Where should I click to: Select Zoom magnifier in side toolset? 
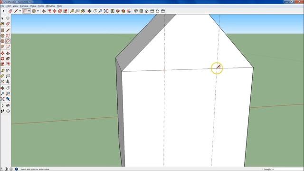[x=2, y=94]
